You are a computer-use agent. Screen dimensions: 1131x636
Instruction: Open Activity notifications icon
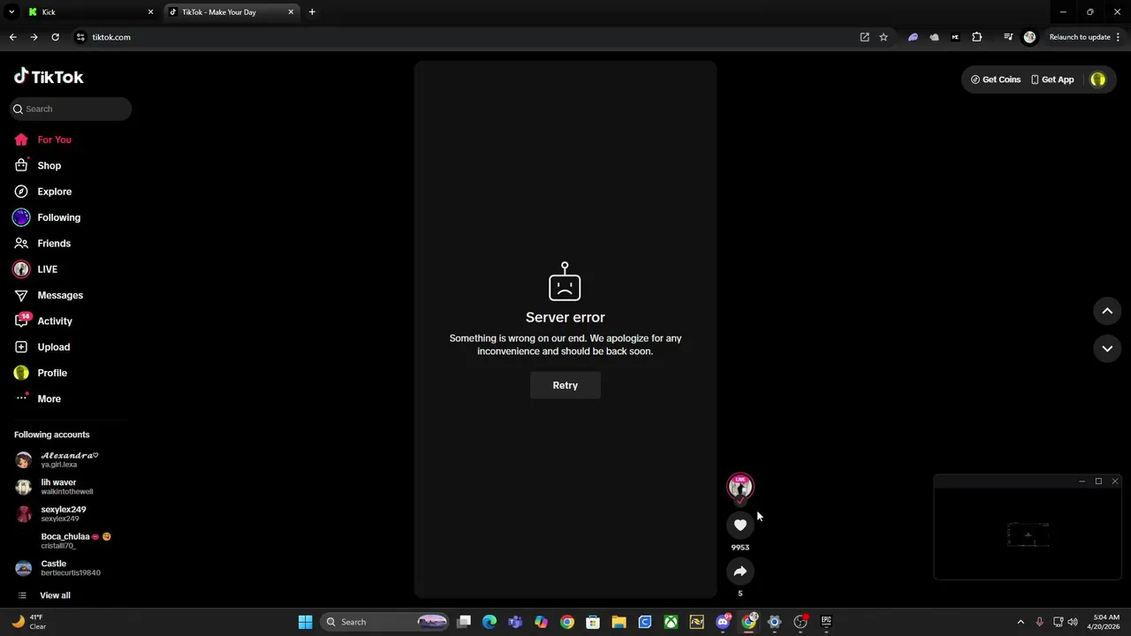[21, 321]
